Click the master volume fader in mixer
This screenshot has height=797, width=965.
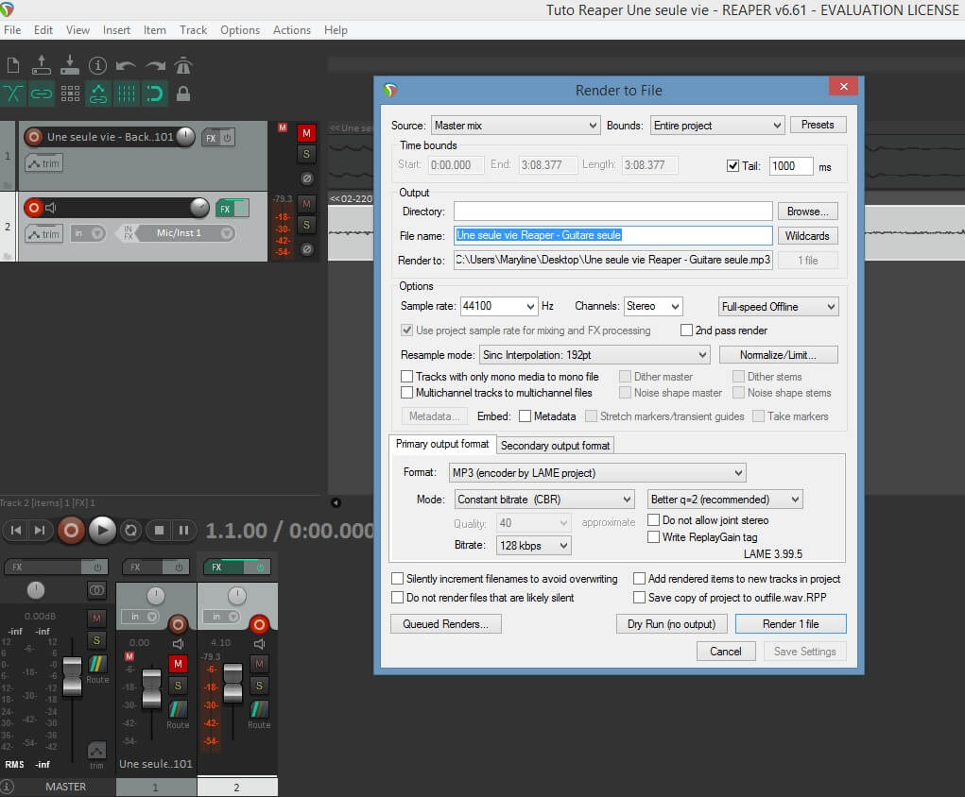(x=72, y=675)
